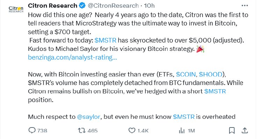Open the view analytics bar chart icon
Viewport: 262px width, 139px height.
tap(182, 131)
